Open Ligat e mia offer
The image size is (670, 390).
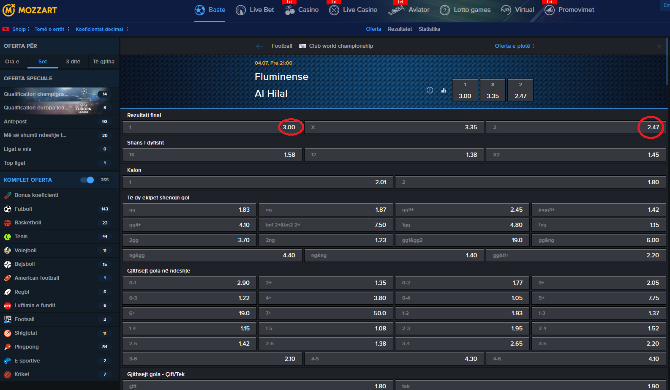[x=59, y=149]
